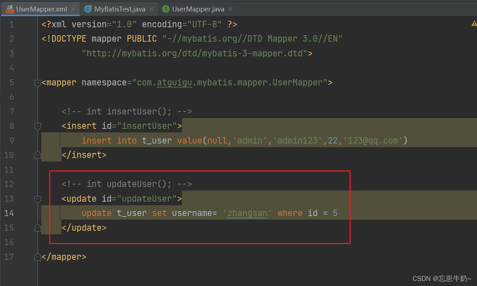Collapse the insert tag fold on line 8
The image size is (477, 286).
37,126
